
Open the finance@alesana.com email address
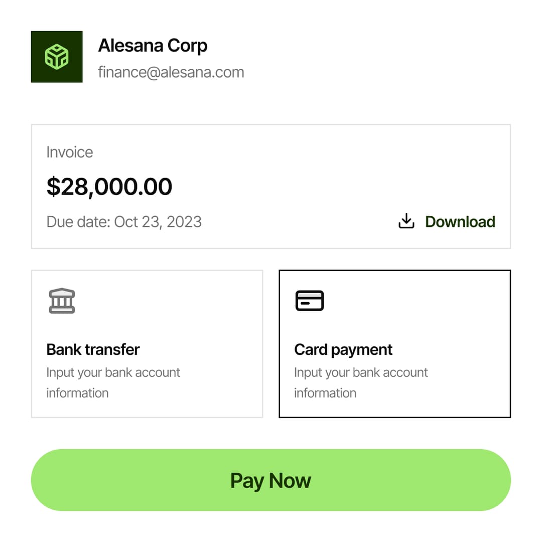[171, 72]
